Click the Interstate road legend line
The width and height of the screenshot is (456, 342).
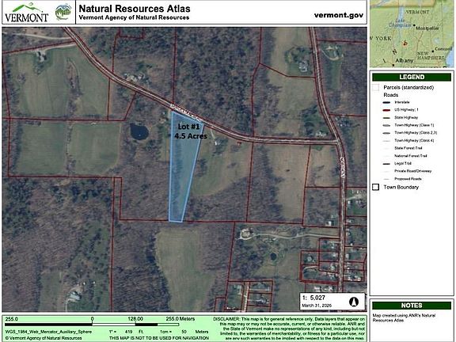(x=386, y=102)
